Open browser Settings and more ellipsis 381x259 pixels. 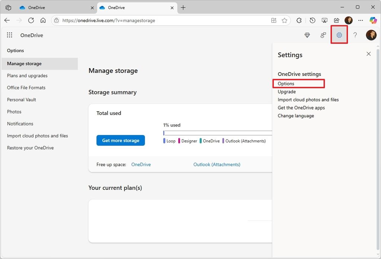[x=361, y=20]
